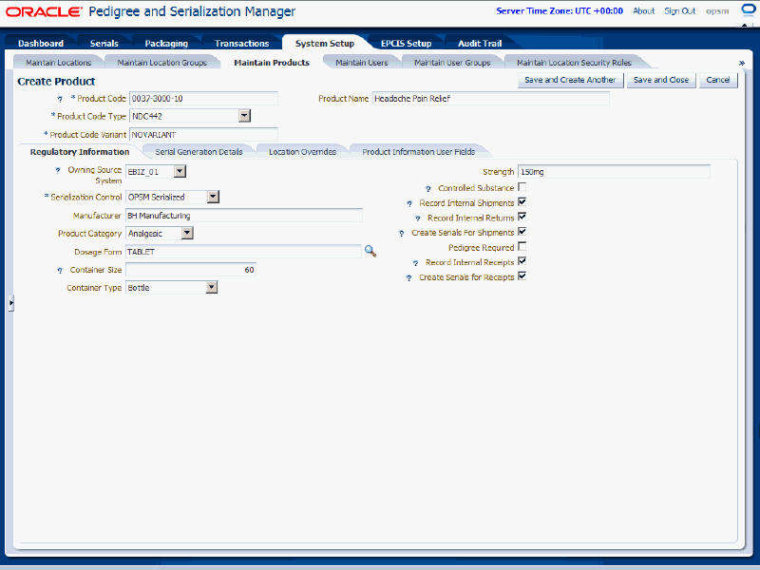Click into the Product Name field
This screenshot has height=570, width=760.
coord(490,99)
